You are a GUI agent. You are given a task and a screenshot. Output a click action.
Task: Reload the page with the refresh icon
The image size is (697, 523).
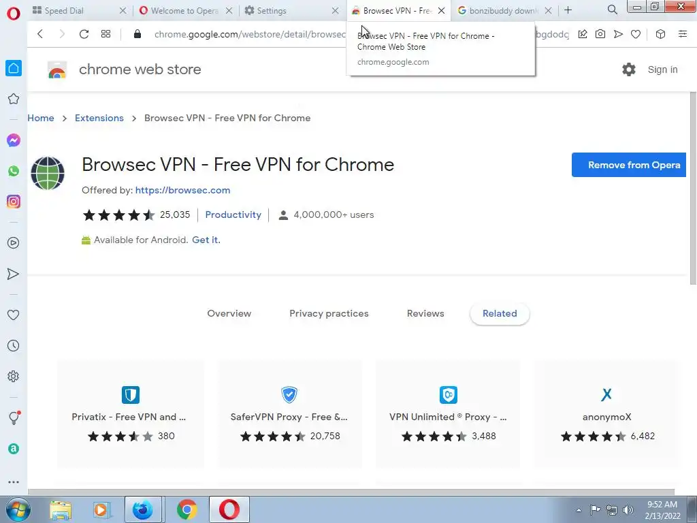click(84, 34)
